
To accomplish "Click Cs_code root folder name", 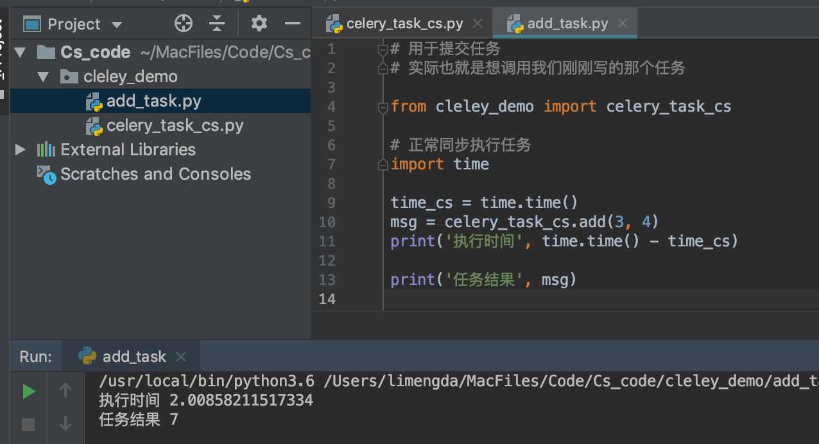I will (95, 52).
